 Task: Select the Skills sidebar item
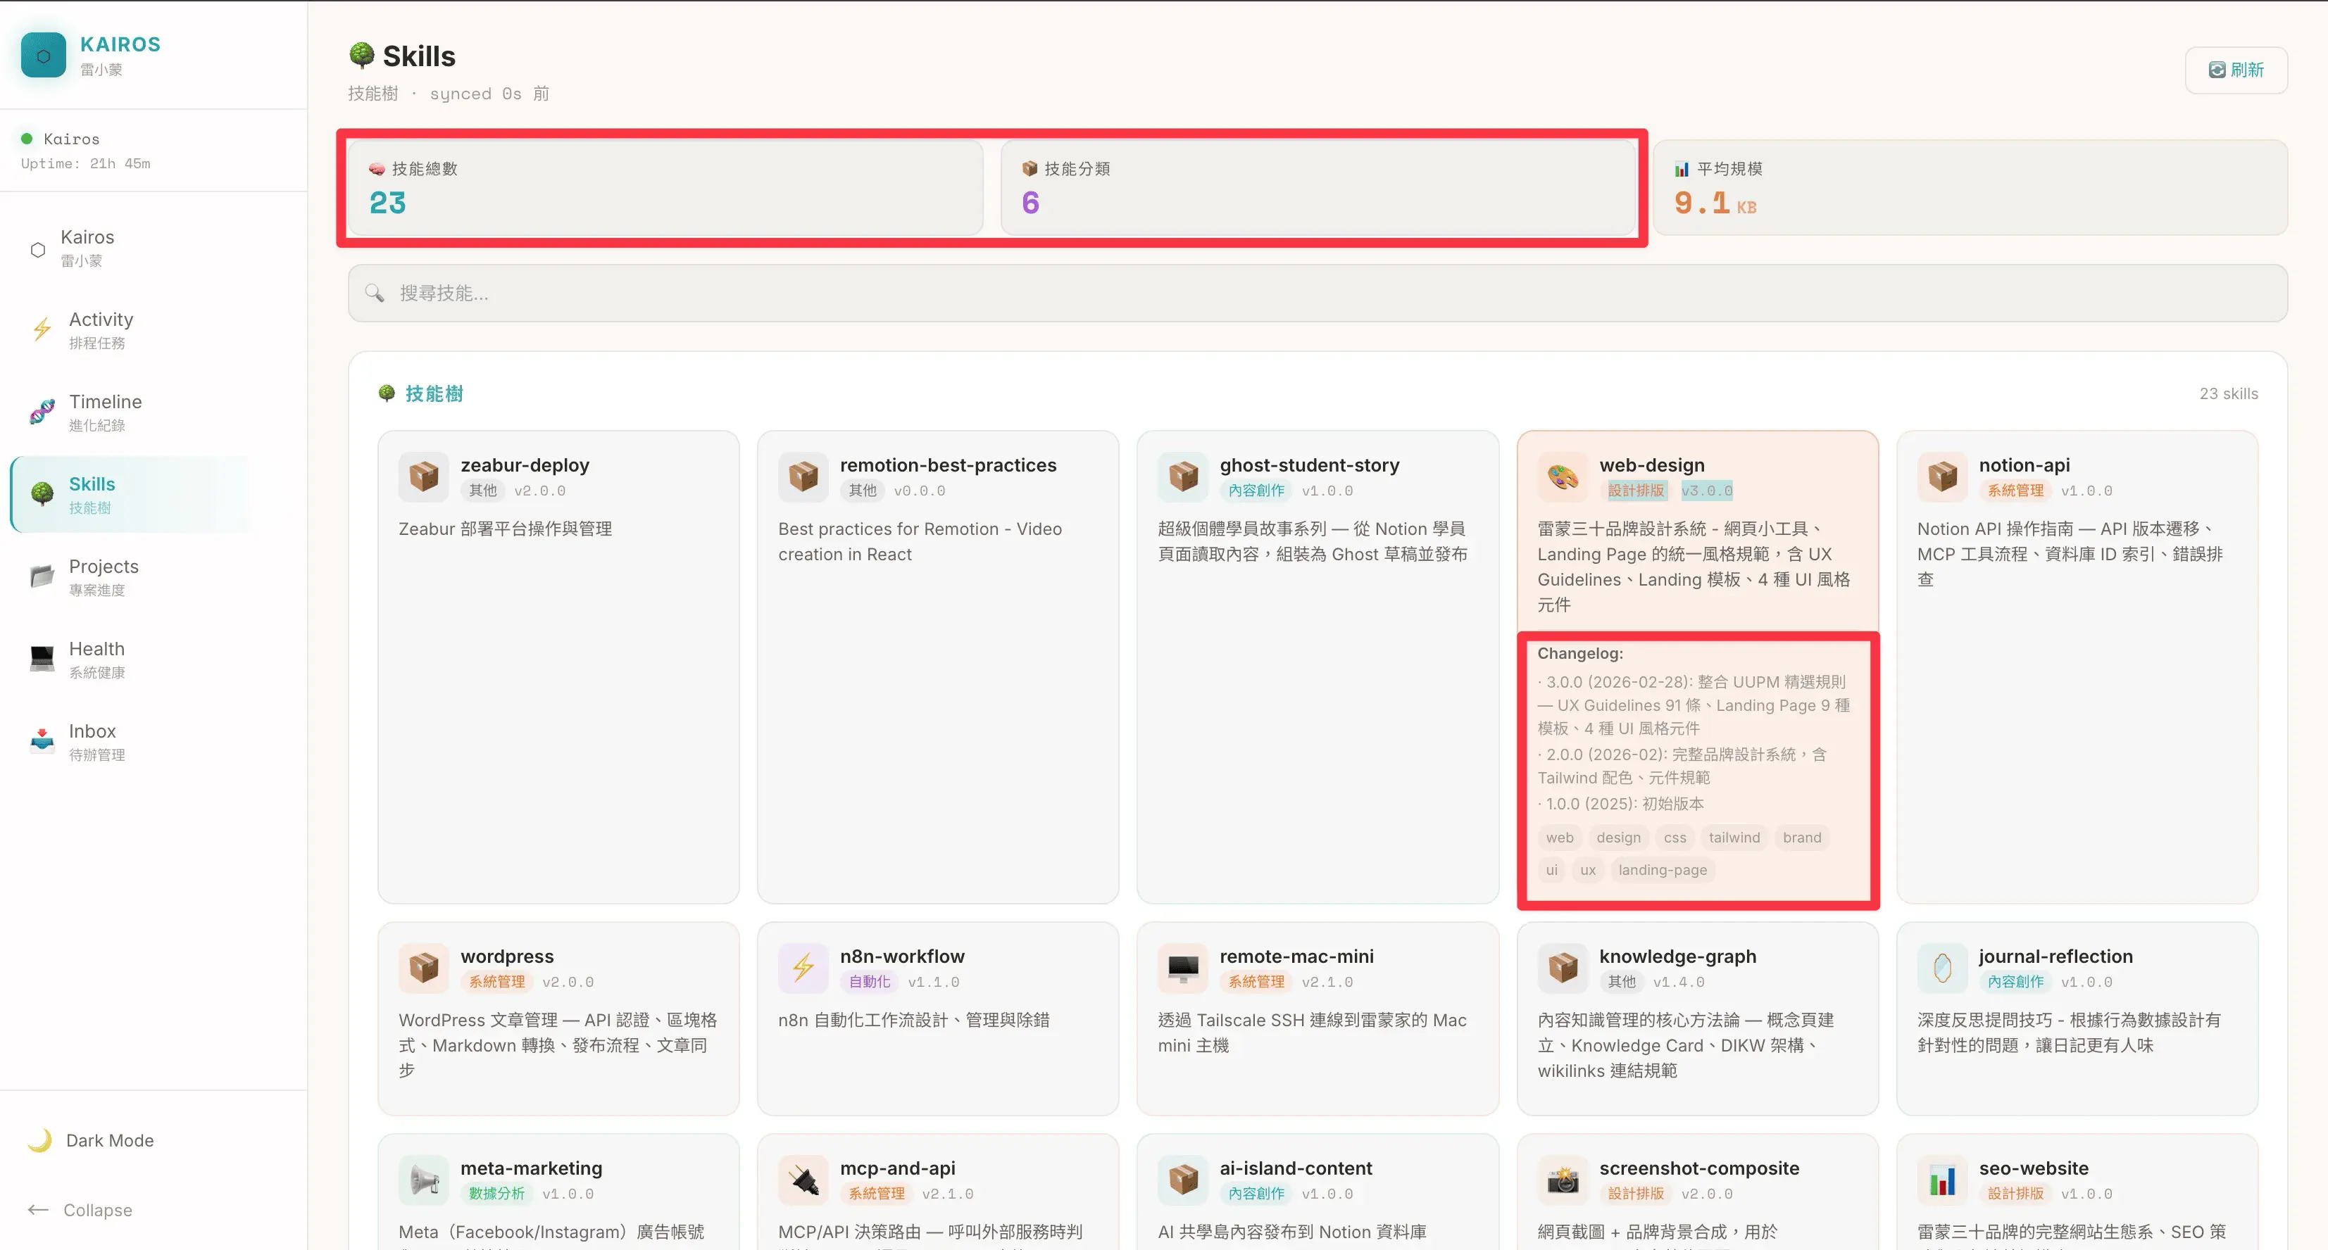pos(92,494)
